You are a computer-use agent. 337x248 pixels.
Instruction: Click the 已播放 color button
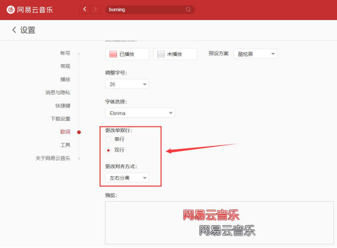tap(127, 54)
